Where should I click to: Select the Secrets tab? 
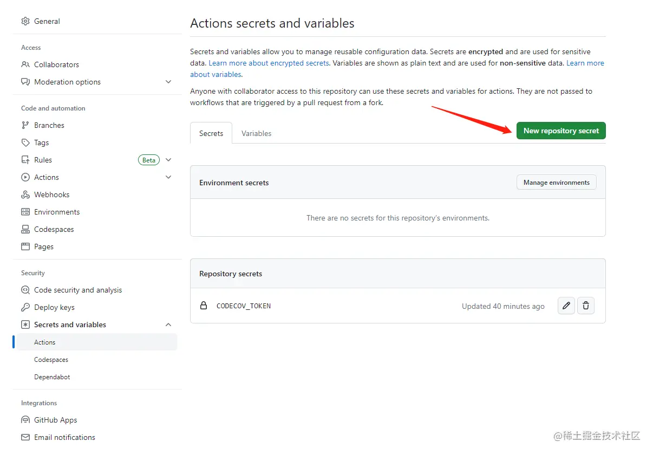point(211,133)
